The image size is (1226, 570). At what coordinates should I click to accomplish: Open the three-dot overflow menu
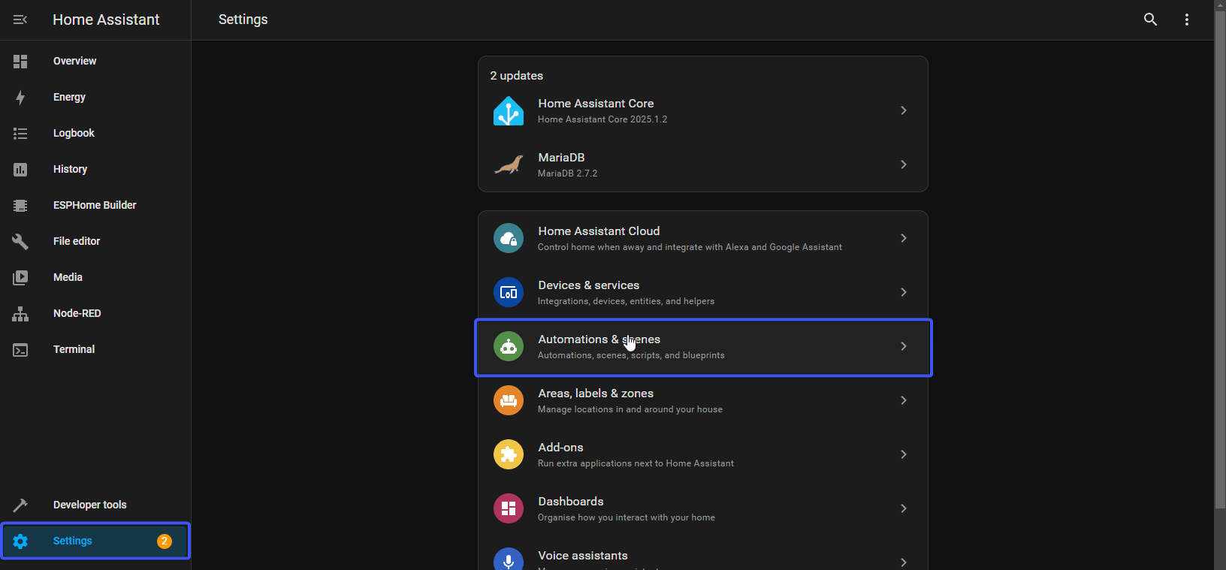pyautogui.click(x=1187, y=20)
